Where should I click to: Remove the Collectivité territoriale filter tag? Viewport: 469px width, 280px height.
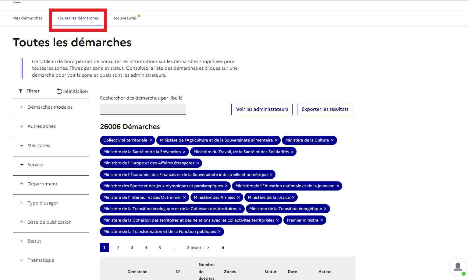tap(151, 140)
